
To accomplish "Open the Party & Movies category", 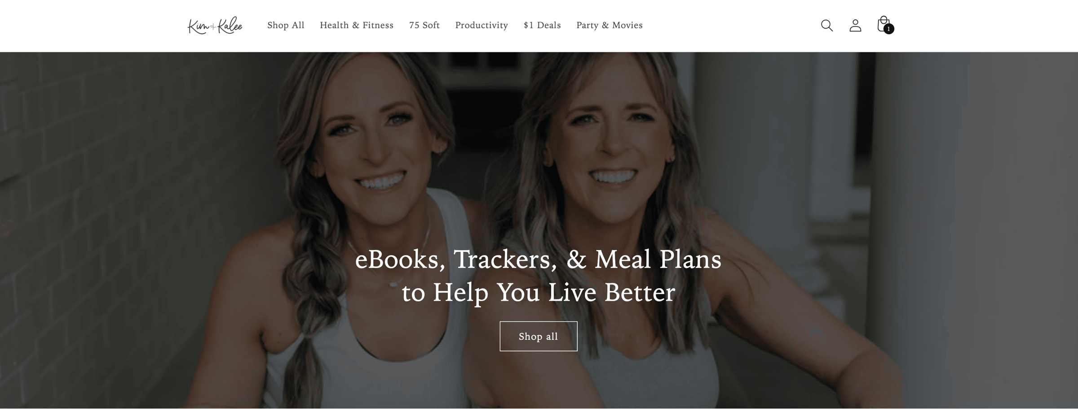I will [610, 26].
